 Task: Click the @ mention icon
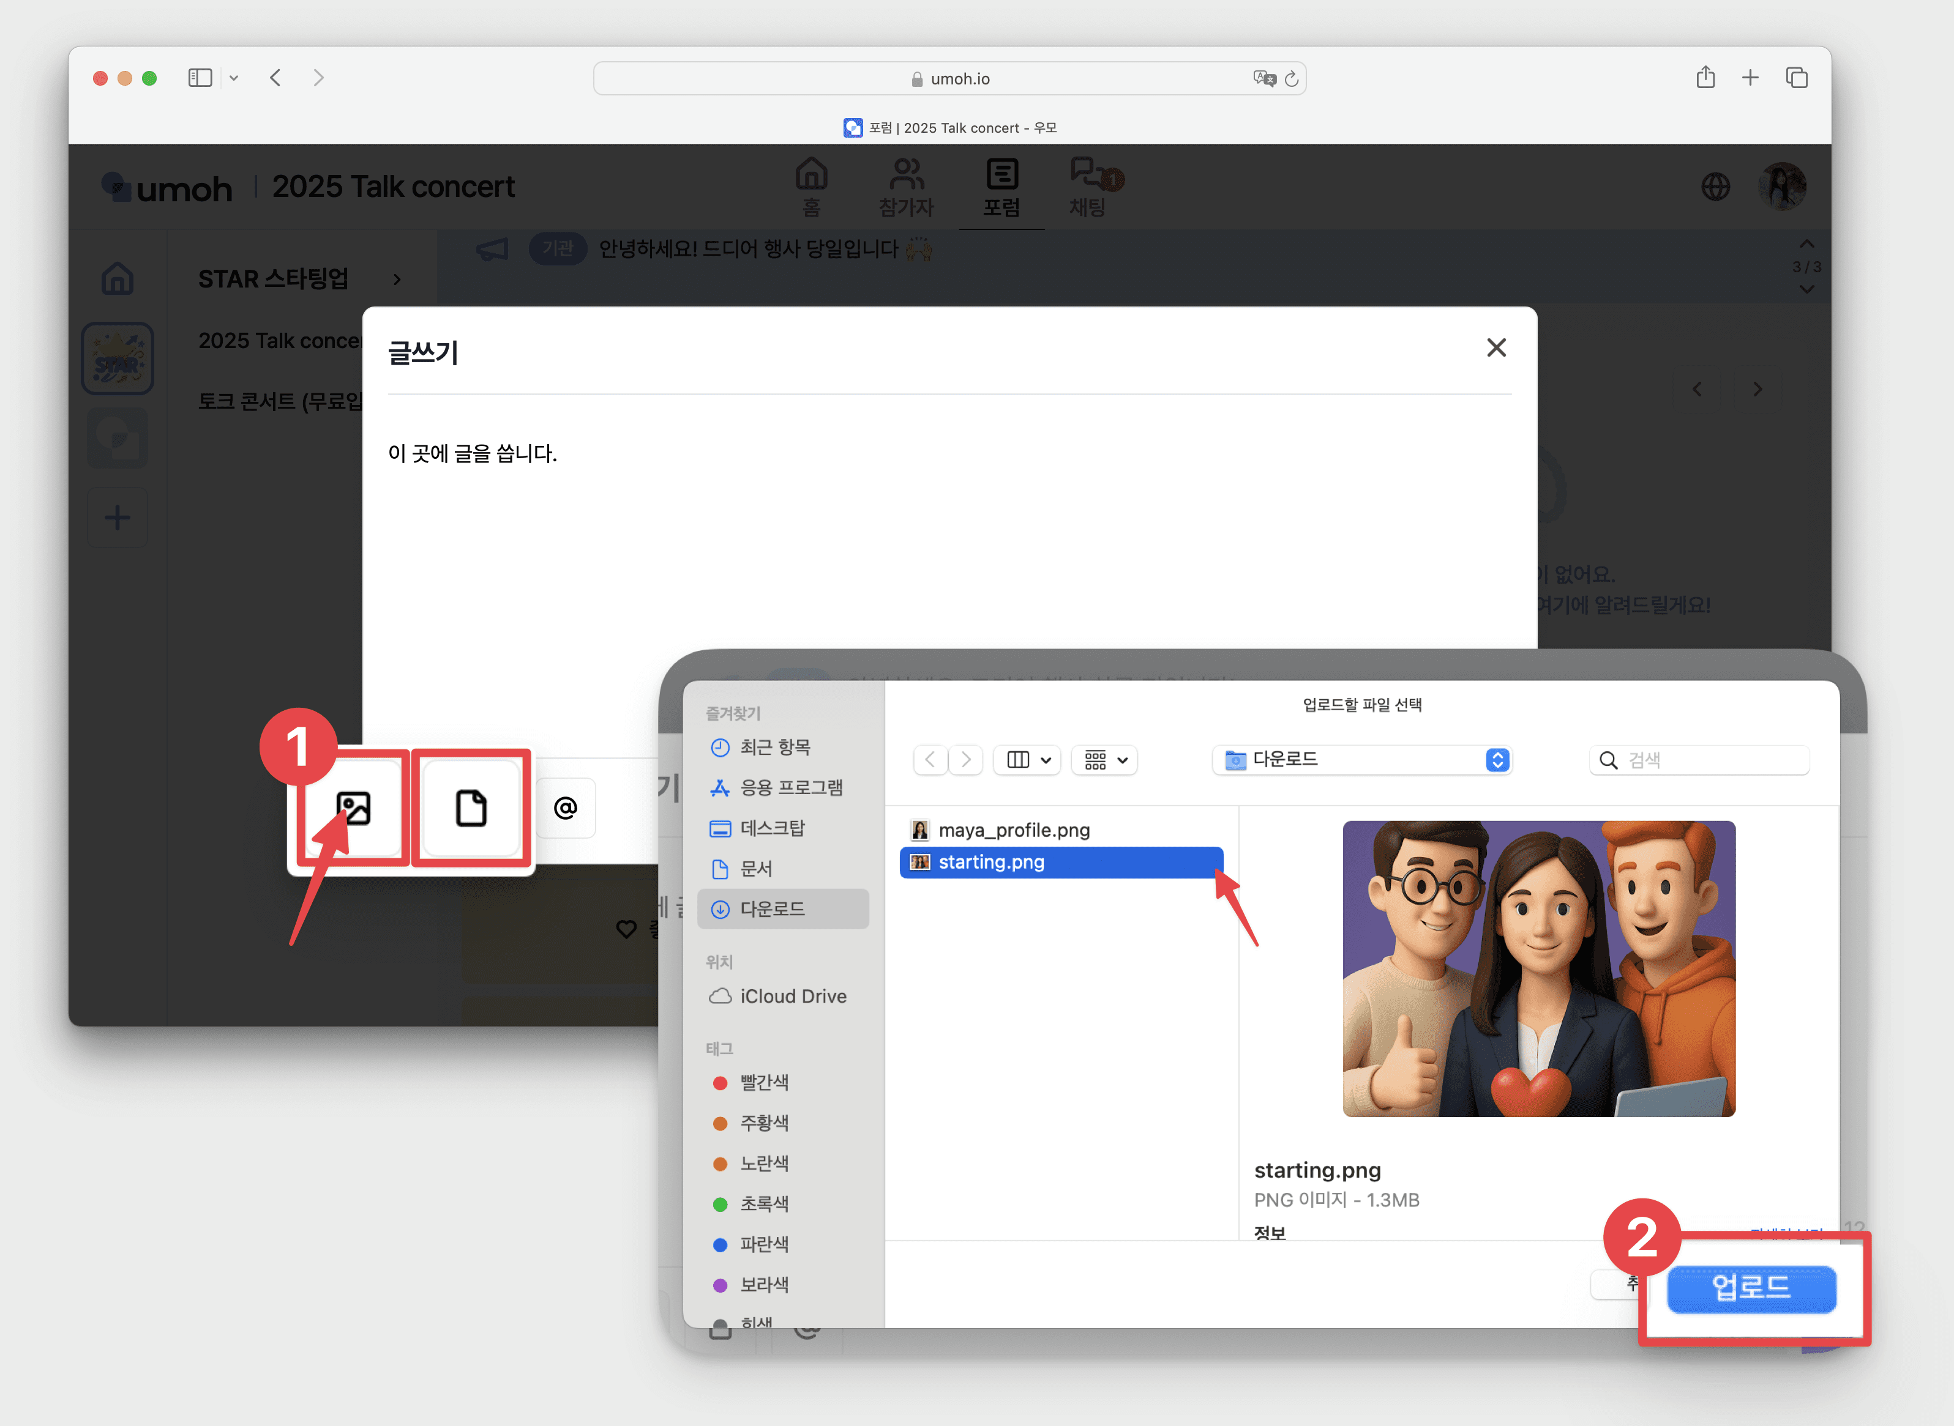[x=565, y=808]
